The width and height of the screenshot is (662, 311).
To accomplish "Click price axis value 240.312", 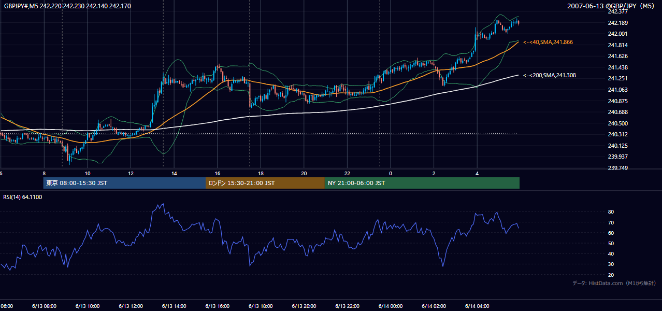I will click(x=617, y=134).
